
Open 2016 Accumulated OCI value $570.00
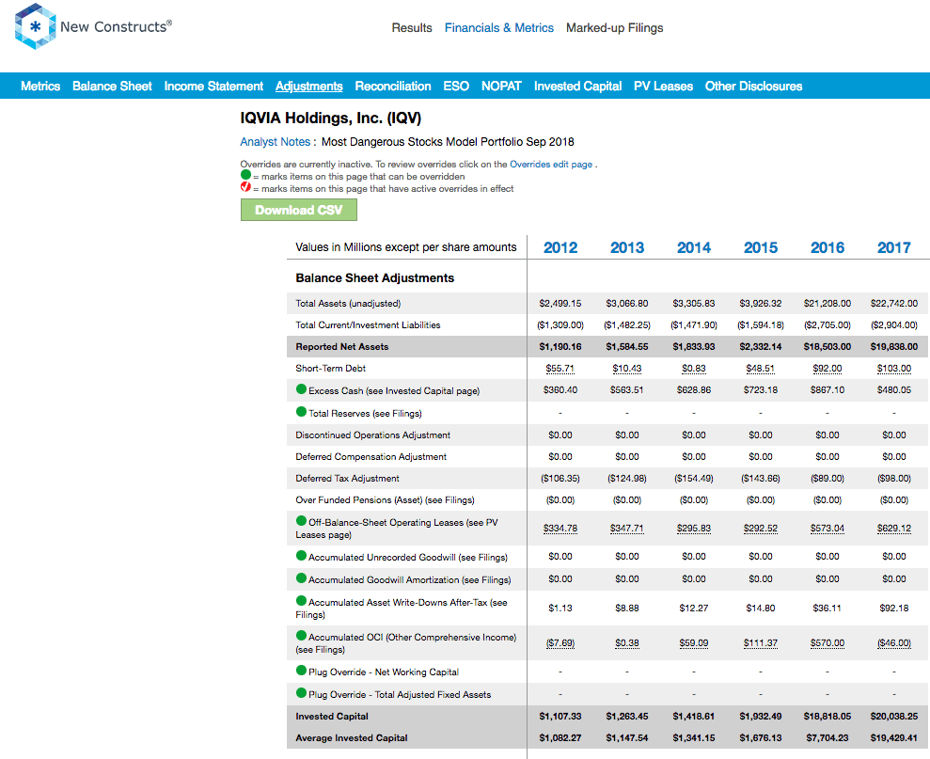828,642
